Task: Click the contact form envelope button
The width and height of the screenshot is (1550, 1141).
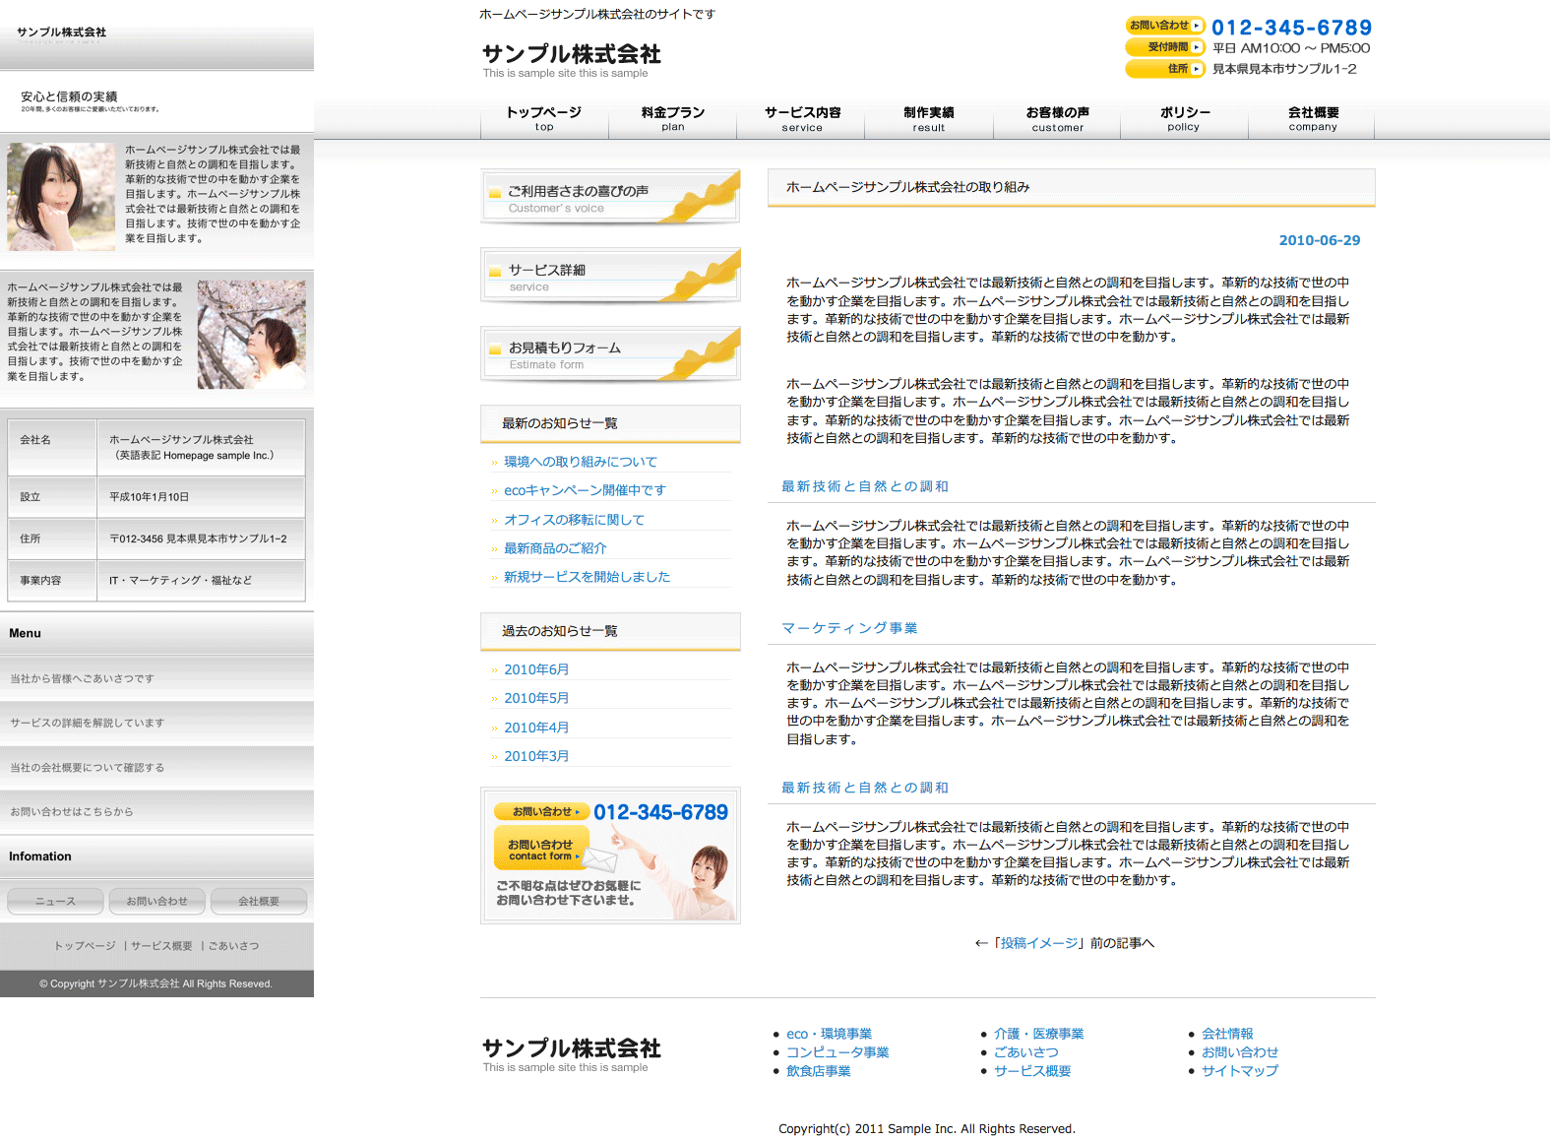Action: (542, 850)
